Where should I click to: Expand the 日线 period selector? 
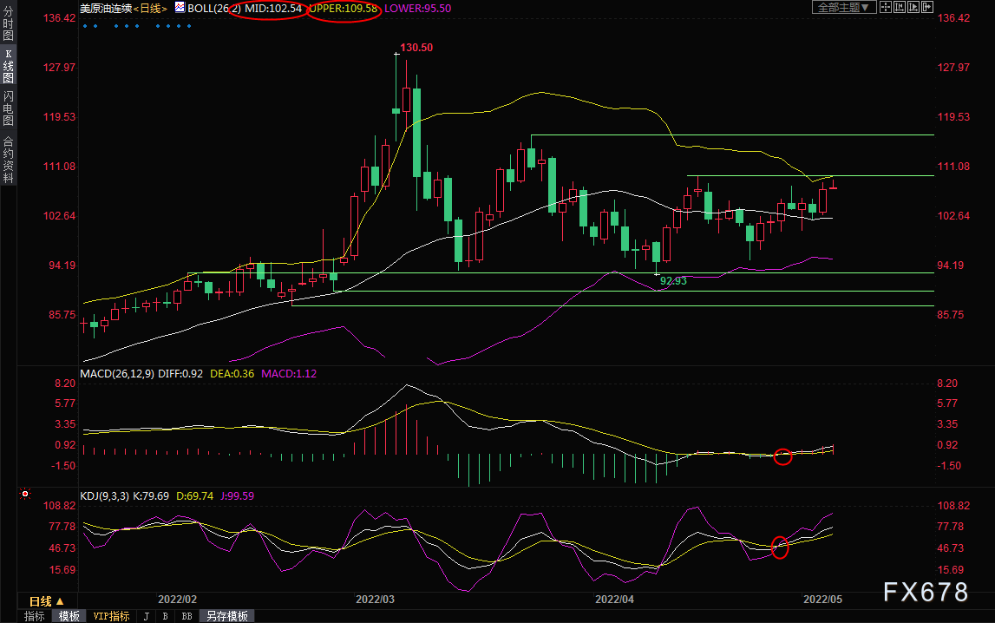(46, 600)
